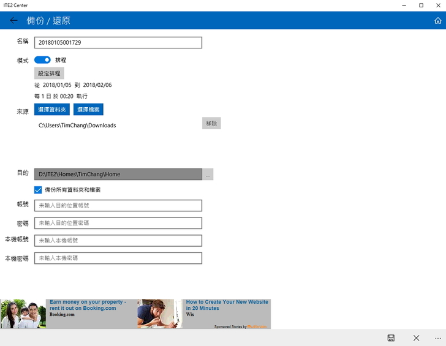Screen dimensions: 446x346
Task: Open the Wix ad about creating a website
Action: (x=227, y=305)
